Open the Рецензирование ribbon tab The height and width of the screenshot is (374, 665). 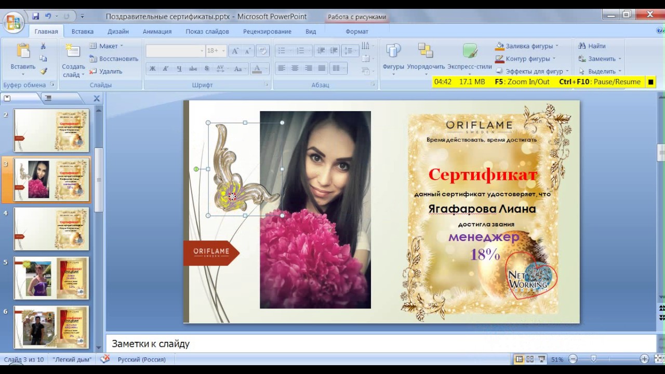(267, 31)
